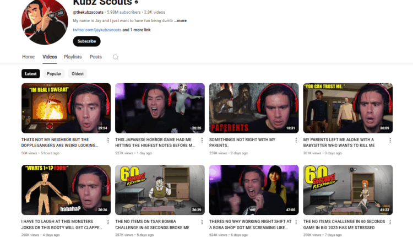Open the channel search magnifier icon
The width and height of the screenshot is (413, 237).
116,57
